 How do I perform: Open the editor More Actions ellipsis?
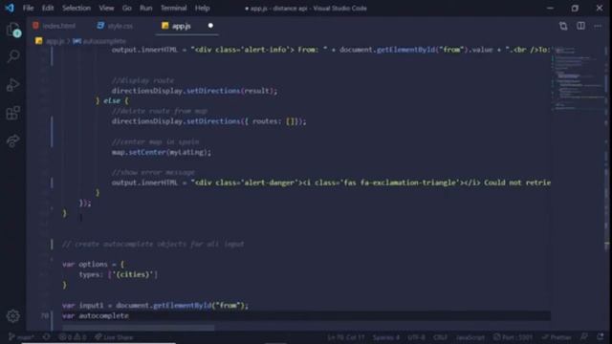coord(598,26)
